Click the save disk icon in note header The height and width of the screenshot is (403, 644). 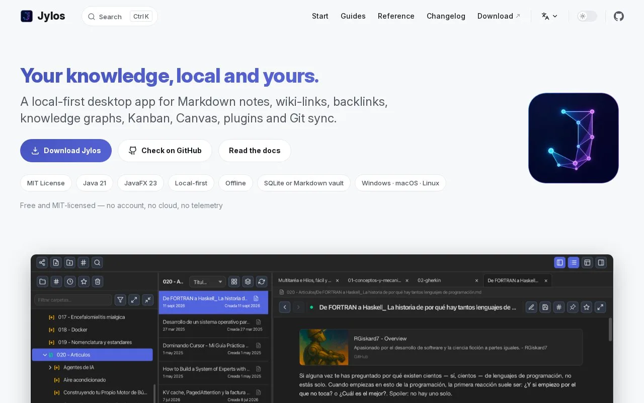(x=545, y=307)
